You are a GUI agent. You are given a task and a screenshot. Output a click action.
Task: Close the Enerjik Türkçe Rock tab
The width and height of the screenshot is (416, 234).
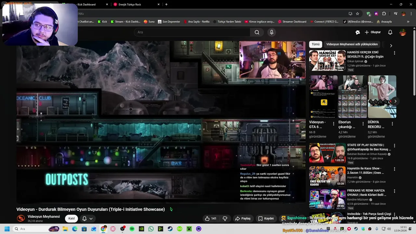[159, 5]
